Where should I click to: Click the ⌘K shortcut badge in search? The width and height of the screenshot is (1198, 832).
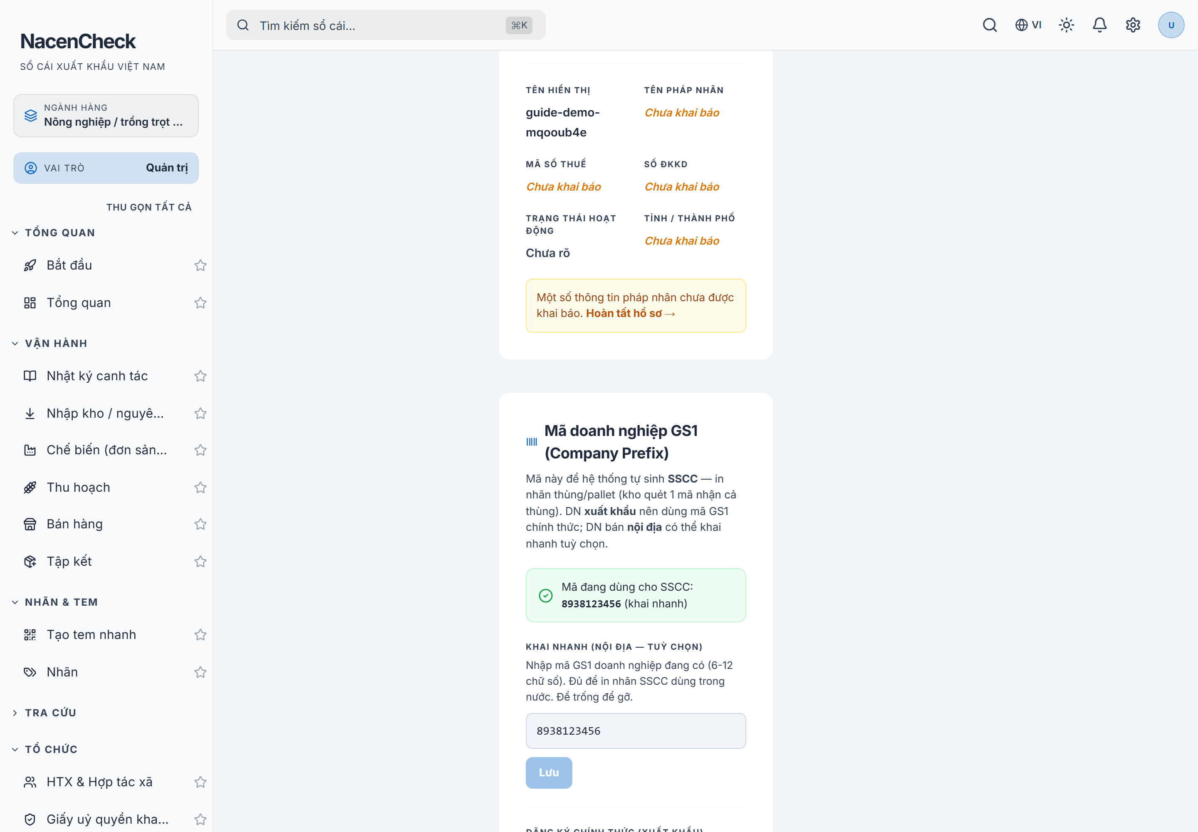tap(519, 25)
